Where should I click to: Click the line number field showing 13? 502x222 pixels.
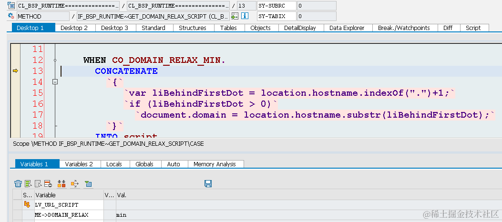[x=246, y=5]
